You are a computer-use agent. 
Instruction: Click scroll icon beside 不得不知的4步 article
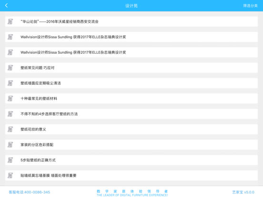(x=10, y=114)
